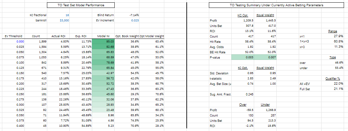This screenshot has height=131, width=348.
Task: Click the underlined Range heading
Action: point(332,31)
